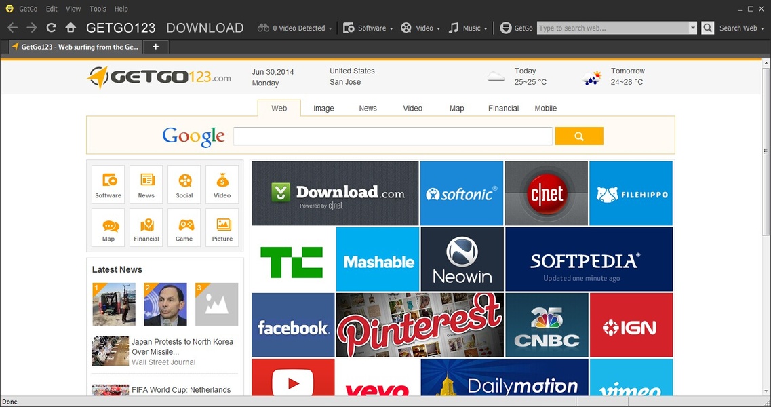This screenshot has height=407, width=771.
Task: Select the GetGo123 browser tab
Action: click(76, 47)
